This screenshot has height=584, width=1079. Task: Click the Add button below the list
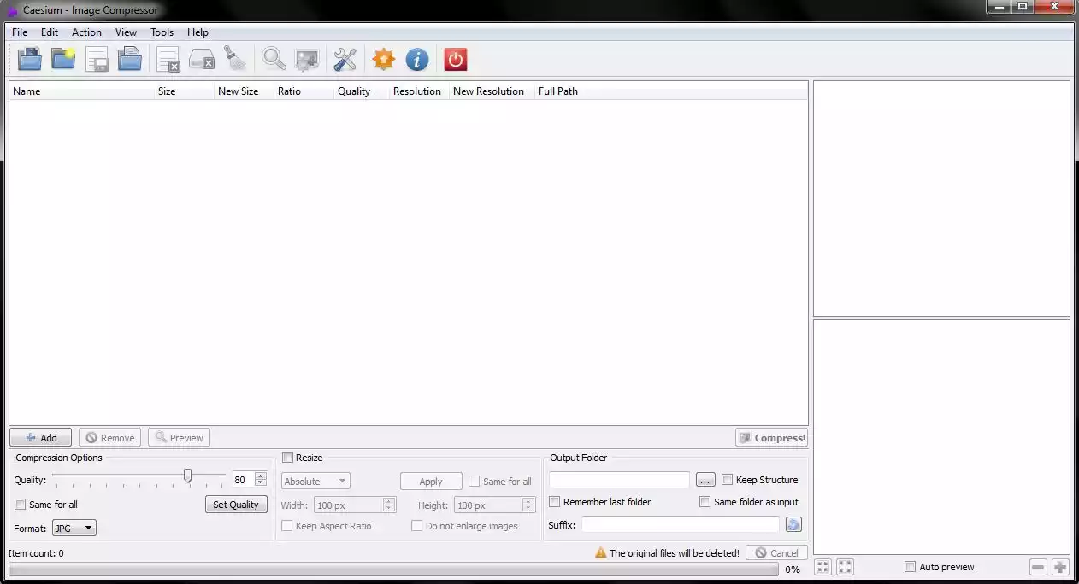(41, 438)
